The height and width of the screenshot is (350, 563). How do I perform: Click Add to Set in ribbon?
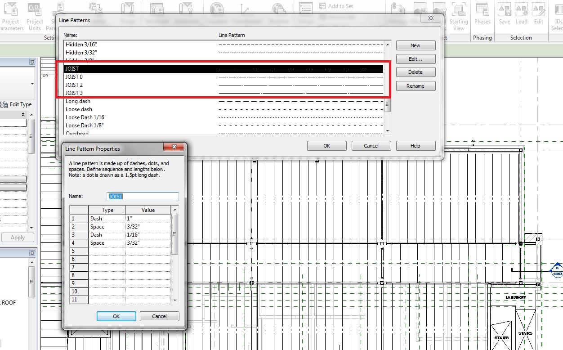point(335,6)
